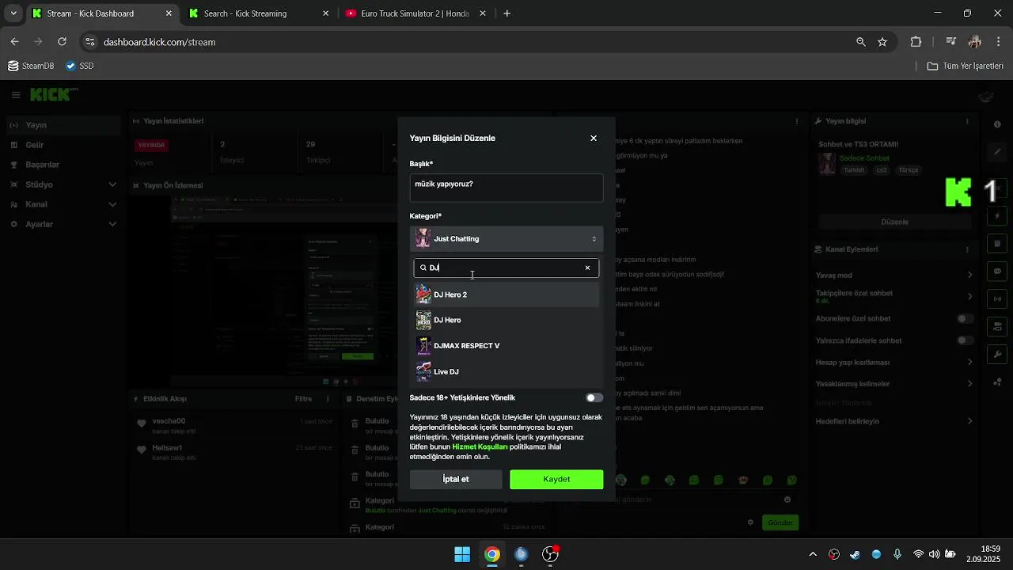Viewport: 1013px width, 570px height.
Task: Click the Gönder chat button
Action: pos(780,522)
